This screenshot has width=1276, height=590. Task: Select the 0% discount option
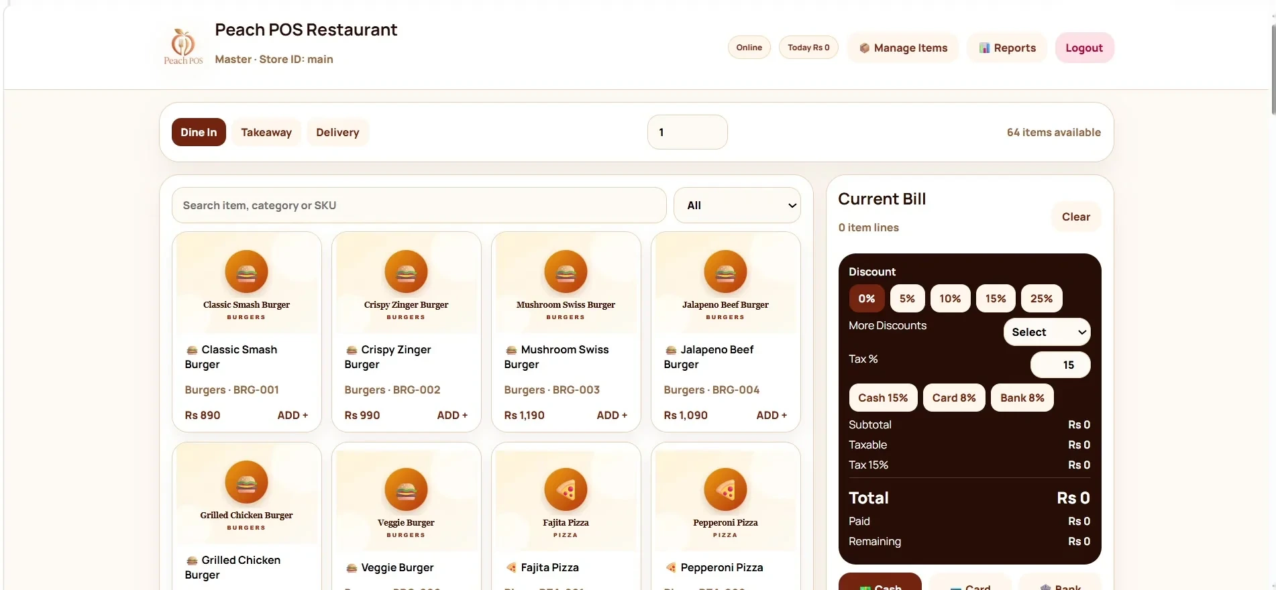[867, 298]
